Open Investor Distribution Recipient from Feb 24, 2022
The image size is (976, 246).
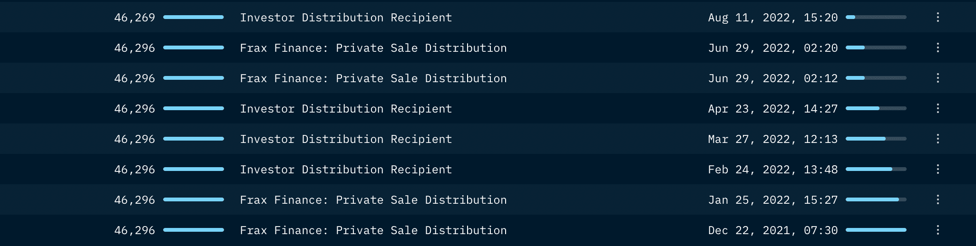click(x=346, y=170)
